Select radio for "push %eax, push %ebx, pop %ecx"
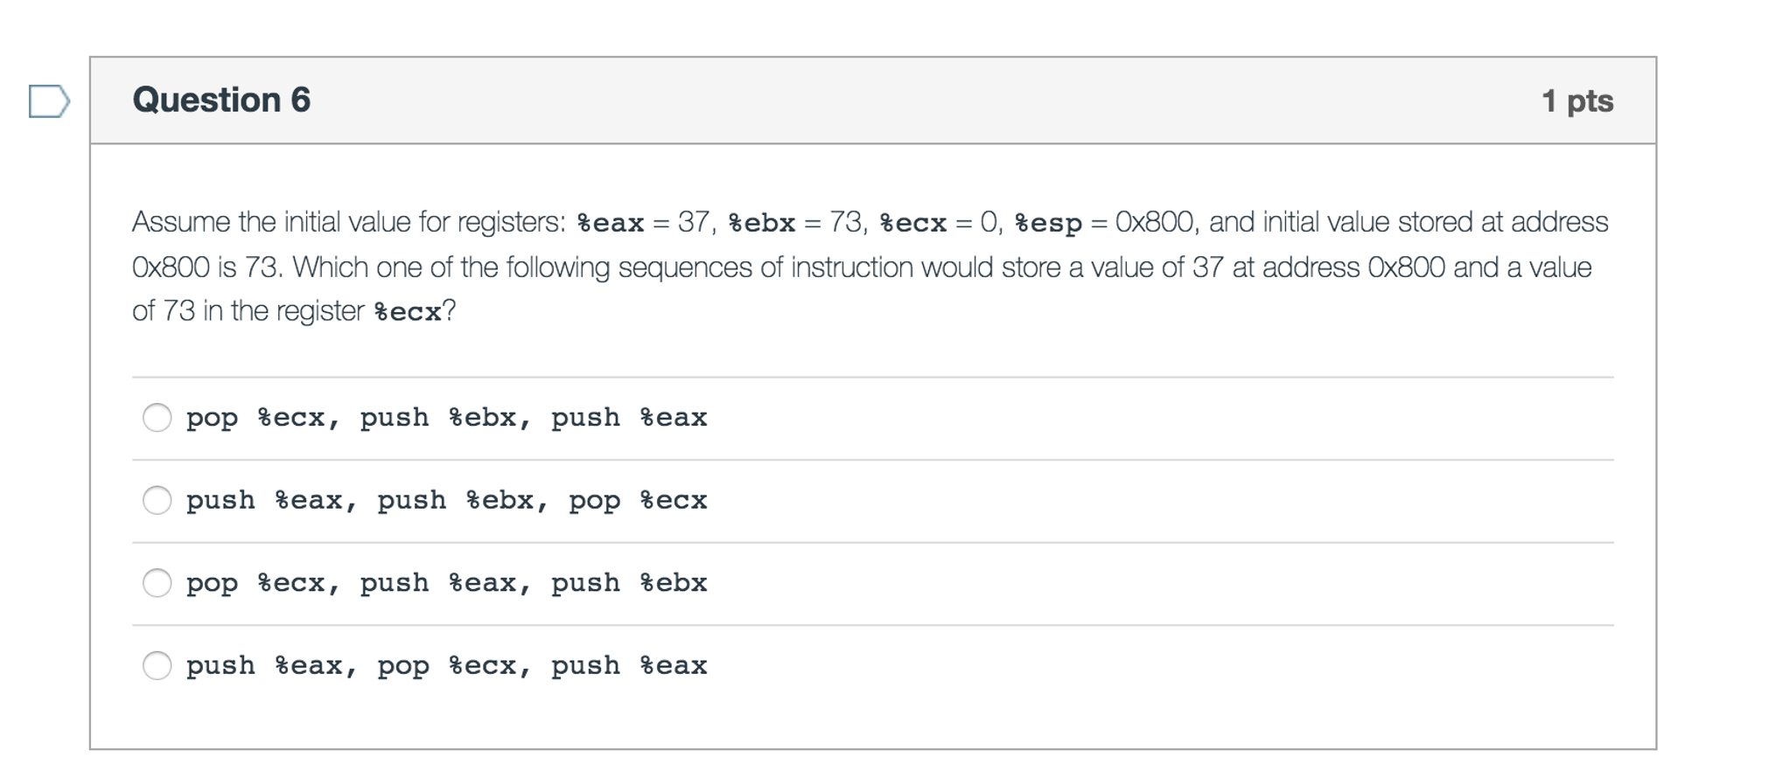Image resolution: width=1790 pixels, height=771 pixels. (157, 501)
